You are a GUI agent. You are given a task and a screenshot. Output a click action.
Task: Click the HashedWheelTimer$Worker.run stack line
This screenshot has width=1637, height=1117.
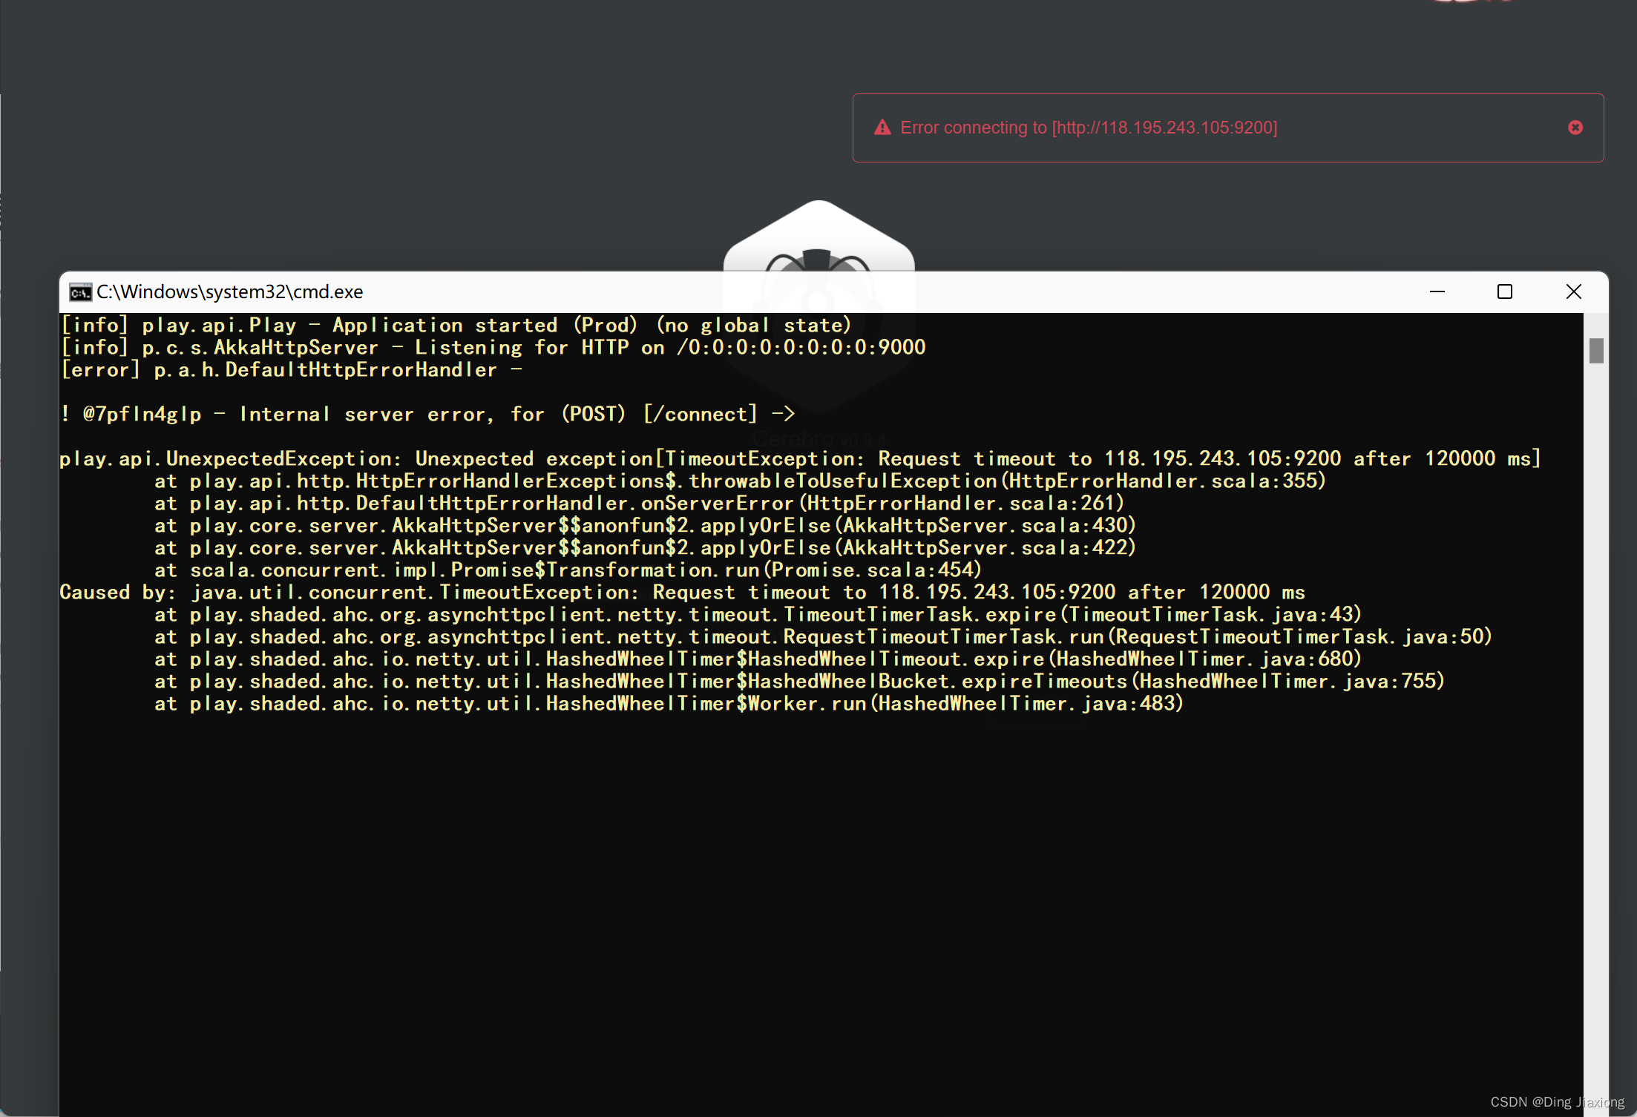tap(669, 703)
